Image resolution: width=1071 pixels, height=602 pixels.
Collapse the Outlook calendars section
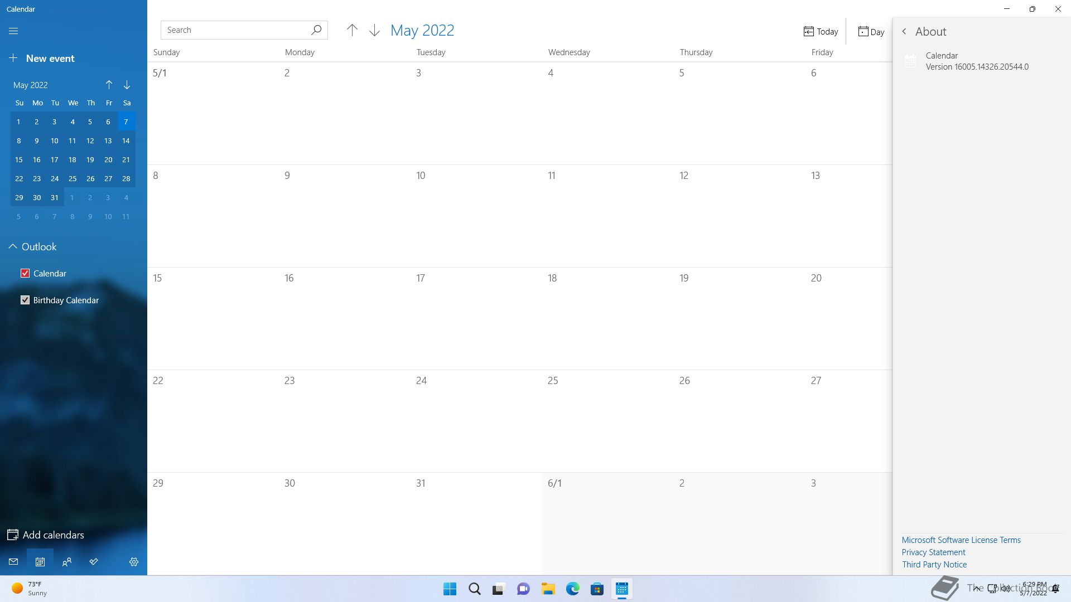[12, 246]
